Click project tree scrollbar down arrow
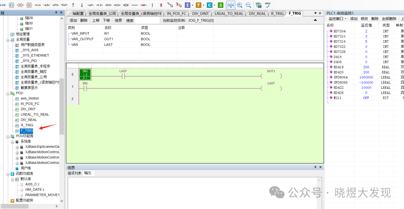 [62, 201]
